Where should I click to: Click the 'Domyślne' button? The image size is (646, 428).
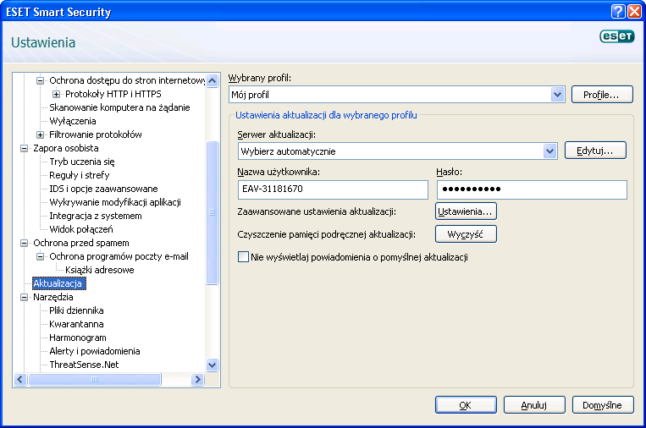603,405
